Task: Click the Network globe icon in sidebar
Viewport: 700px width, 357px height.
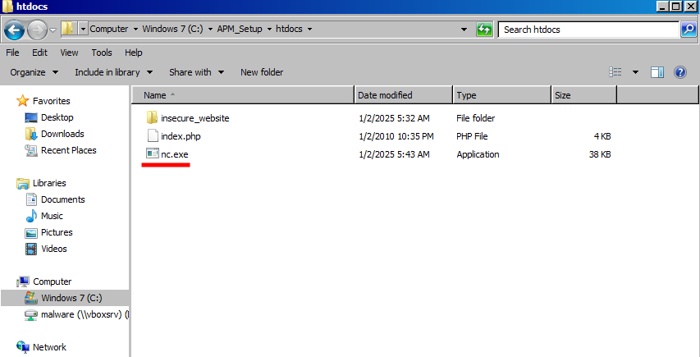Action: coord(23,346)
